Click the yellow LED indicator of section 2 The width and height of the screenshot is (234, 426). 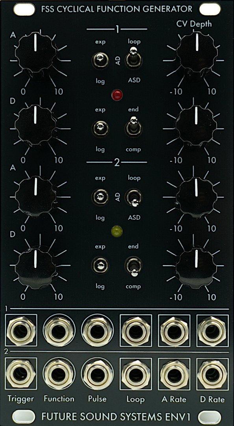pos(117,232)
